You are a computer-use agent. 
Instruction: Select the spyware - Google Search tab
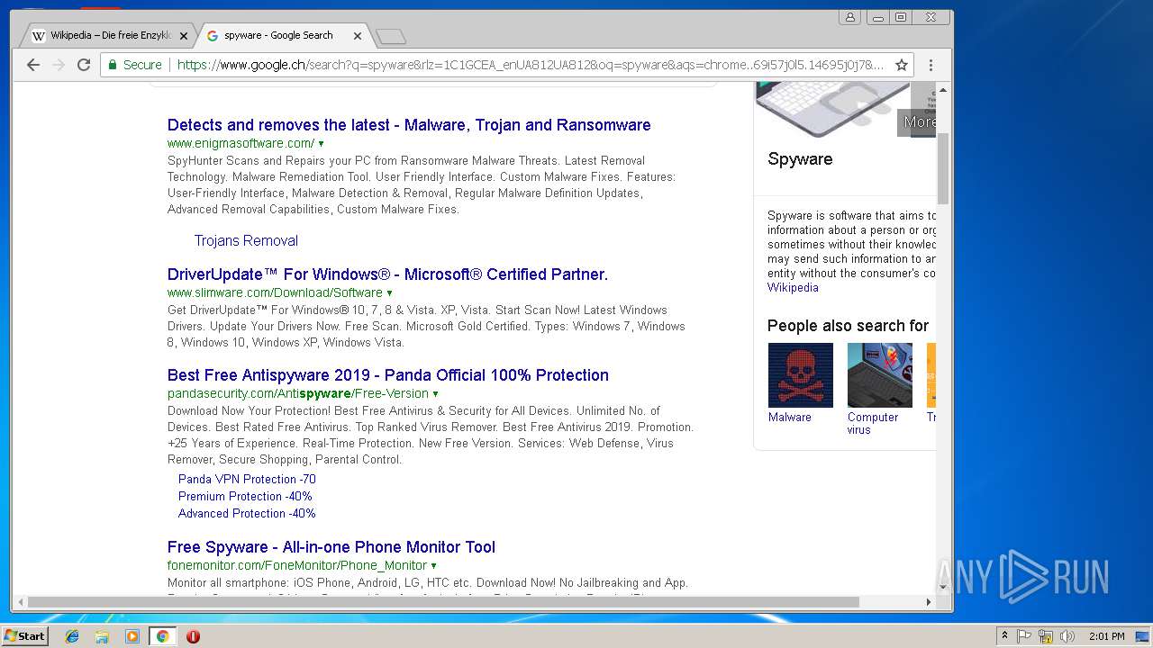click(x=280, y=36)
